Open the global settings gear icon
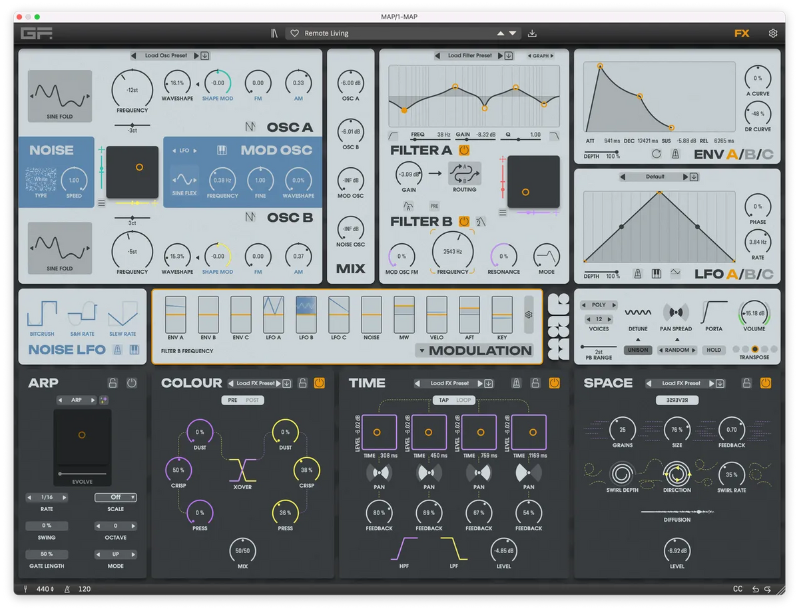 [772, 33]
